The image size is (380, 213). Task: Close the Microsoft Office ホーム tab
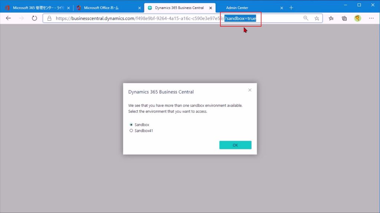(x=140, y=8)
